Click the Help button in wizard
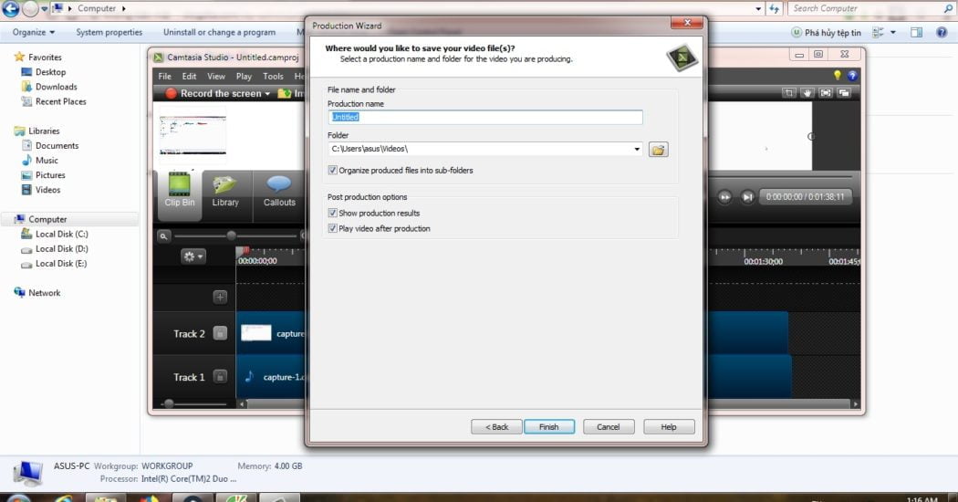The width and height of the screenshot is (958, 502). [669, 427]
